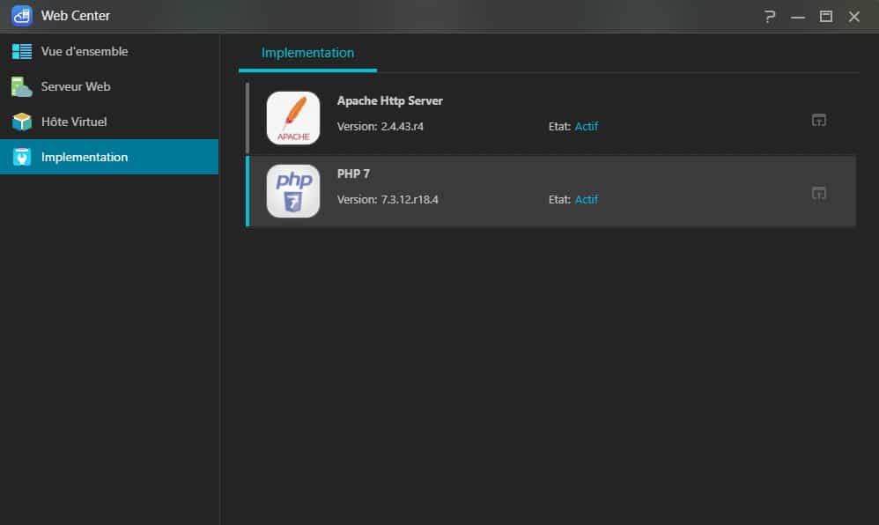Click the Implementation sidebar icon

pos(22,157)
